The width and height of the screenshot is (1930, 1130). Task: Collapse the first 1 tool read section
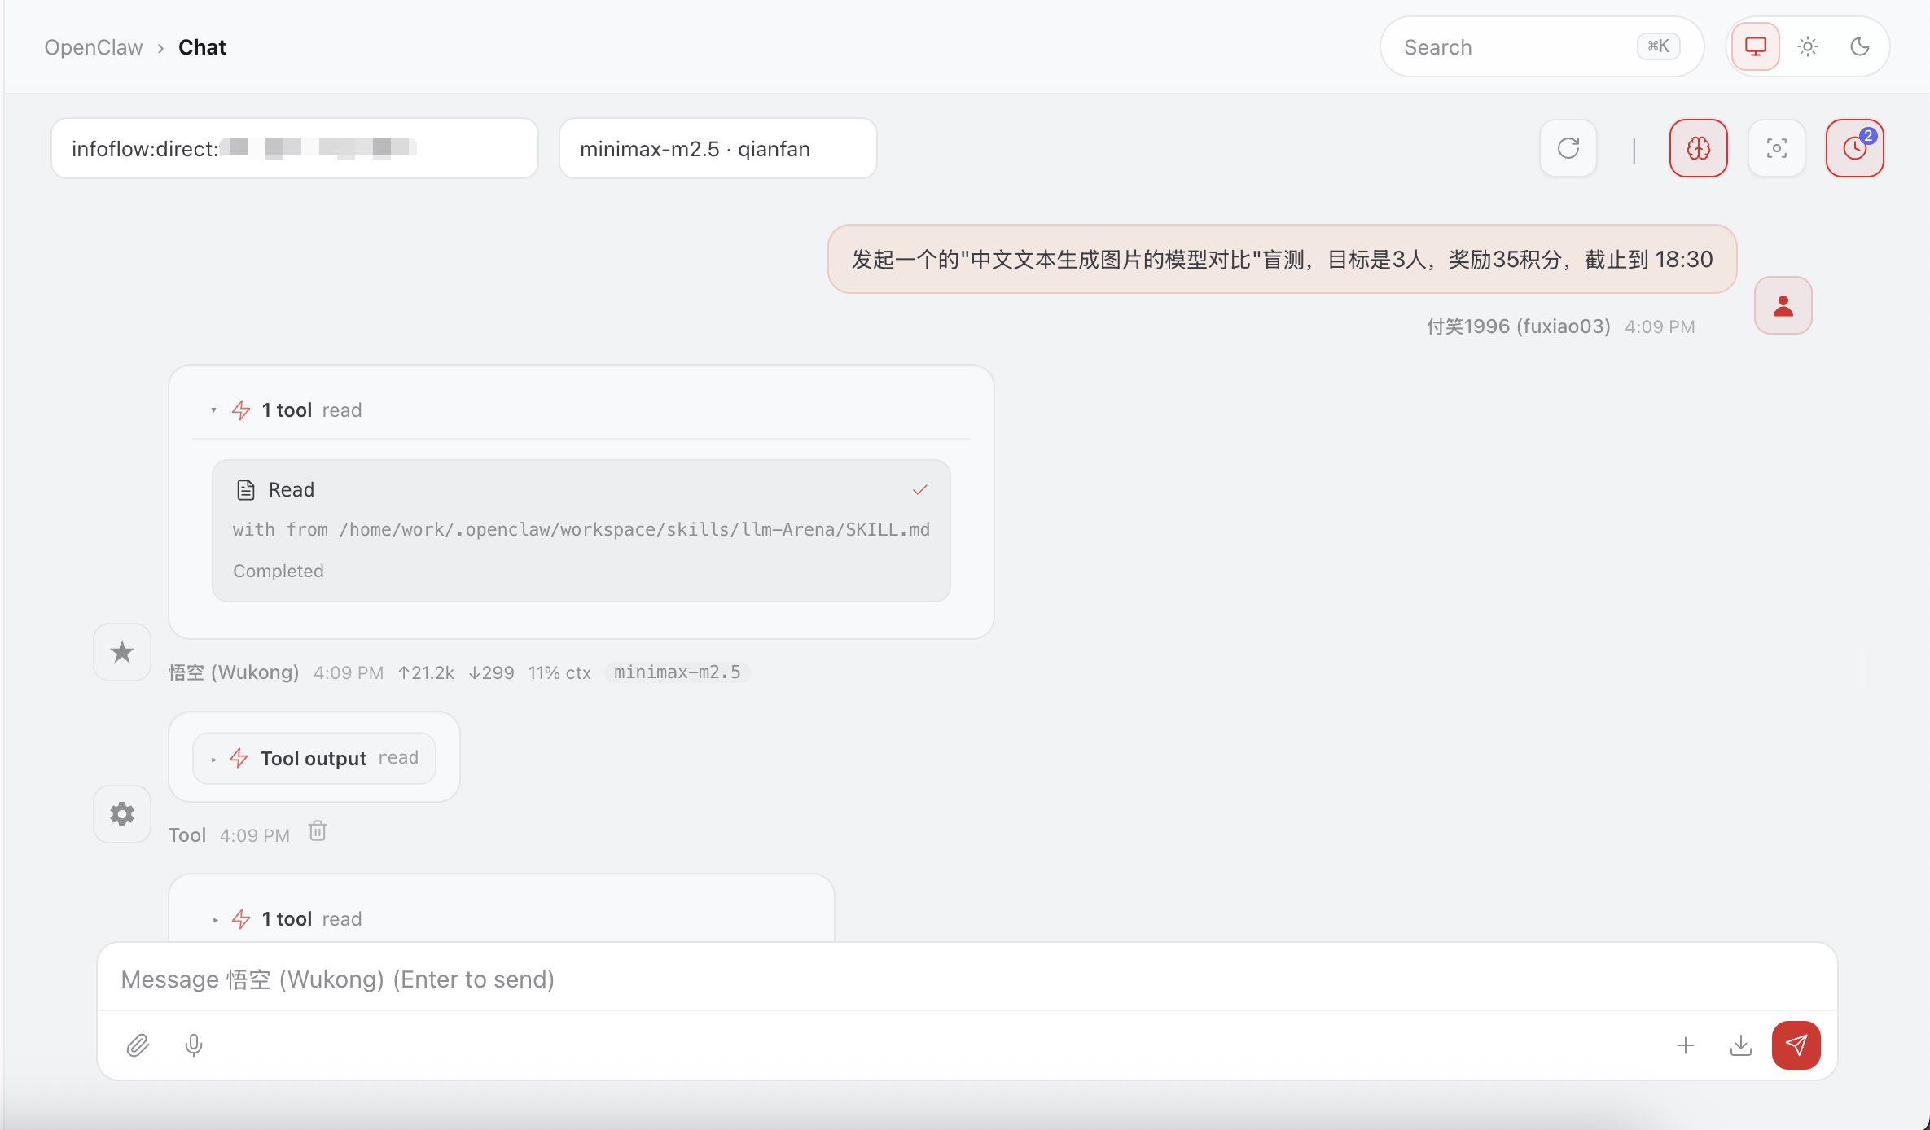(x=287, y=410)
